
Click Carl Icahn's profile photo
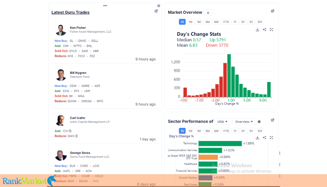coord(61,120)
